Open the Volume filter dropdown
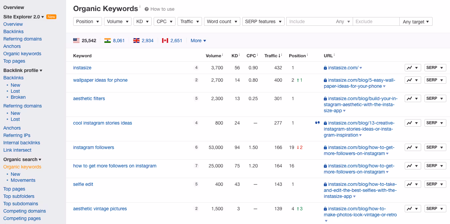 click(x=117, y=21)
